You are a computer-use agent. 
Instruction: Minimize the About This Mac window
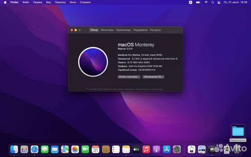point(76,30)
